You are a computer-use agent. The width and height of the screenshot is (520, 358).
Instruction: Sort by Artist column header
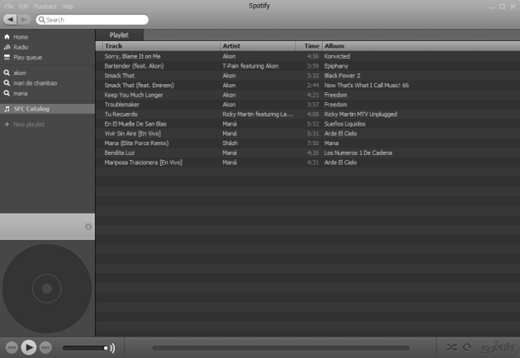(x=258, y=46)
